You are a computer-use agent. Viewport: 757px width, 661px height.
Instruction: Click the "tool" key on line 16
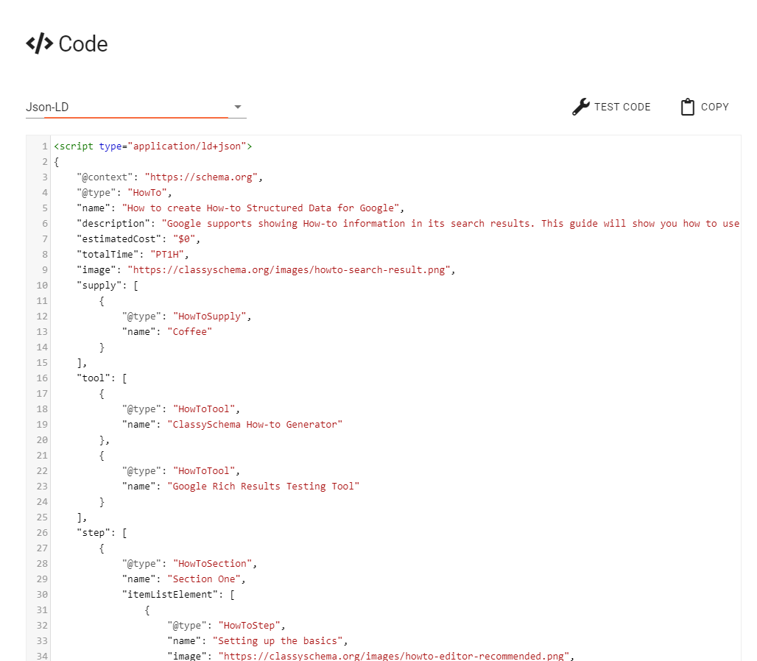(x=94, y=378)
